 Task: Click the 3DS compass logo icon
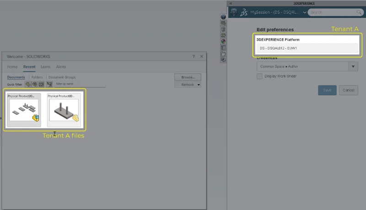click(x=245, y=12)
